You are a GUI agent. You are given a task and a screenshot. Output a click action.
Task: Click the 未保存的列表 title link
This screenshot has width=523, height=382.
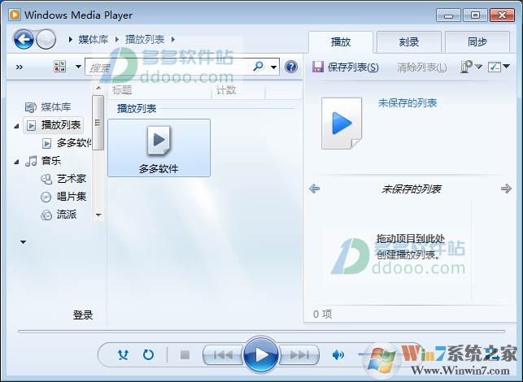pos(408,103)
